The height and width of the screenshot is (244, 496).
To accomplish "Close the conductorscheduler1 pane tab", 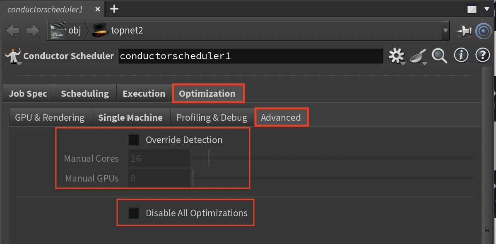I will coord(98,9).
